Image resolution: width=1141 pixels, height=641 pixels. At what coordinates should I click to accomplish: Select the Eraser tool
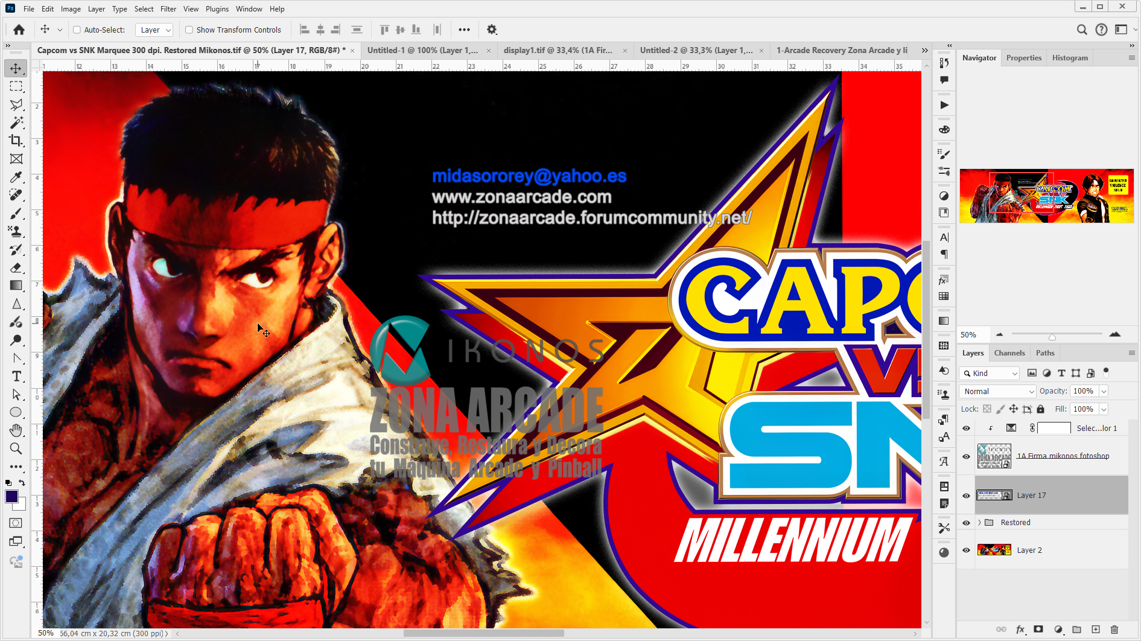click(16, 267)
